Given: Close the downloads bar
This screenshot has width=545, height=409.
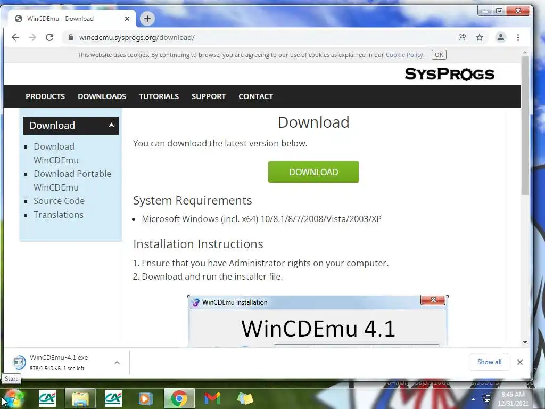Looking at the screenshot, I should point(519,362).
